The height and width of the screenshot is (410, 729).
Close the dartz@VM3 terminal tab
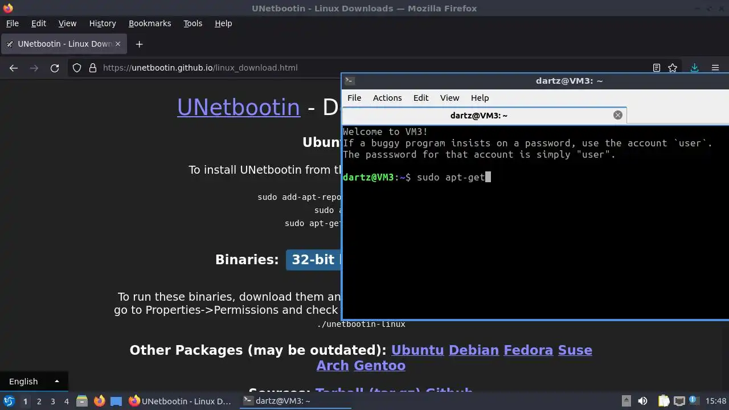pos(618,115)
